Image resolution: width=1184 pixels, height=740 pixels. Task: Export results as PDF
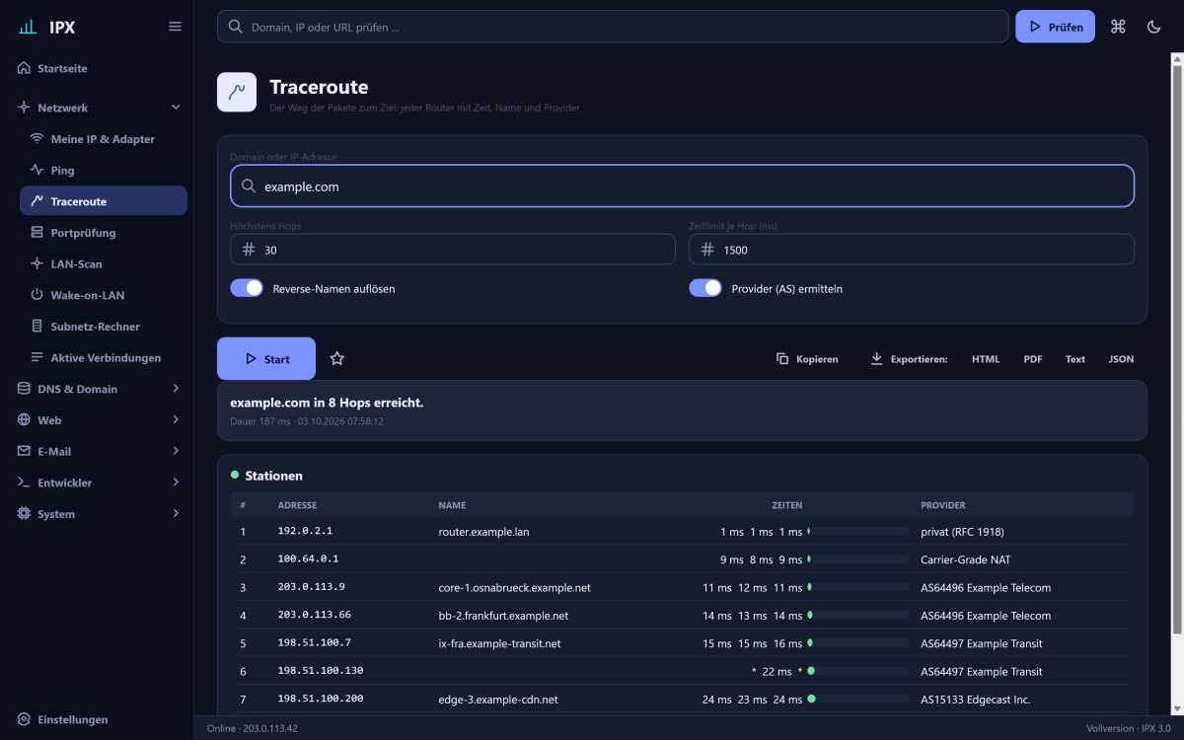click(x=1033, y=359)
